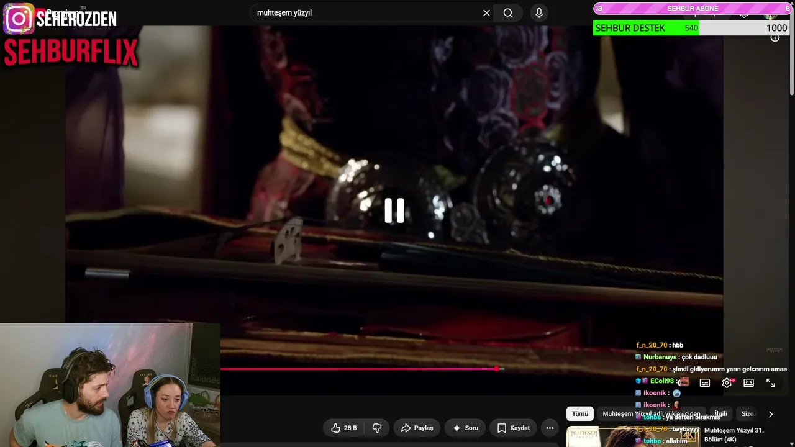Click the chat message "allahım"

tap(676, 441)
